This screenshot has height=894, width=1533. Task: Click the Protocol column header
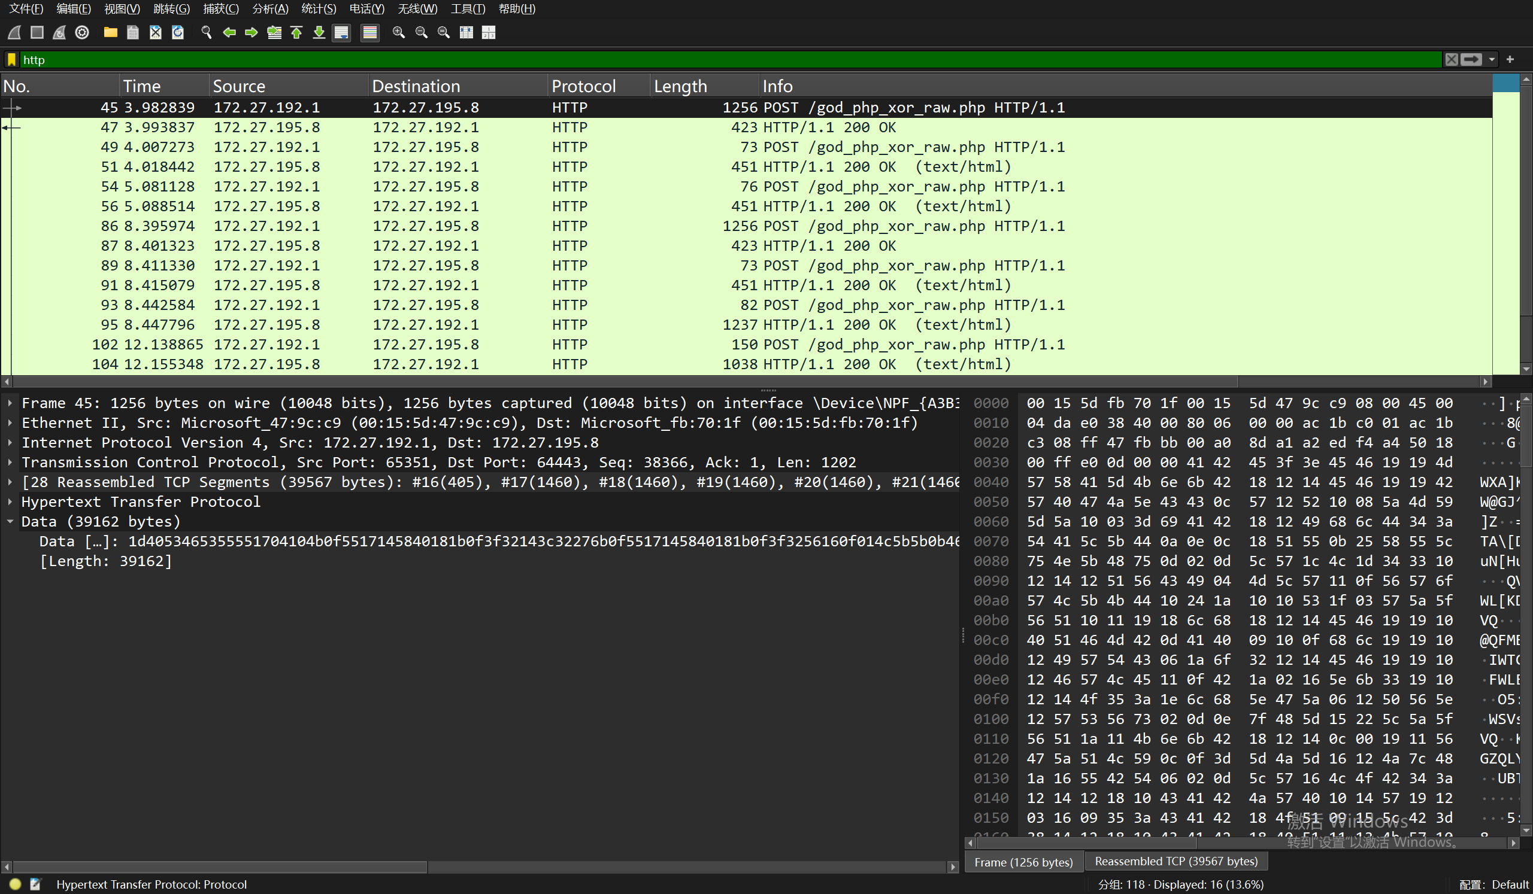click(x=583, y=86)
